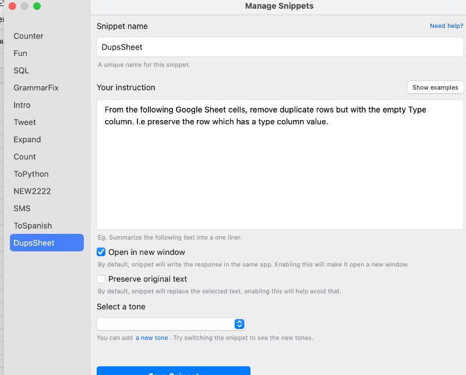The width and height of the screenshot is (466, 375).
Task: Enable the Preserve original text checkbox
Action: click(x=101, y=279)
